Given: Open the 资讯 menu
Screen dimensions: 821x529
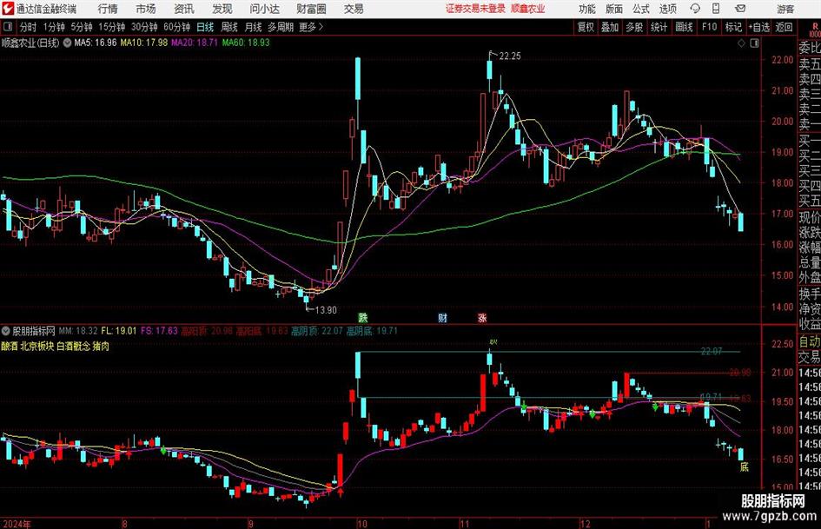Looking at the screenshot, I should pyautogui.click(x=184, y=9).
